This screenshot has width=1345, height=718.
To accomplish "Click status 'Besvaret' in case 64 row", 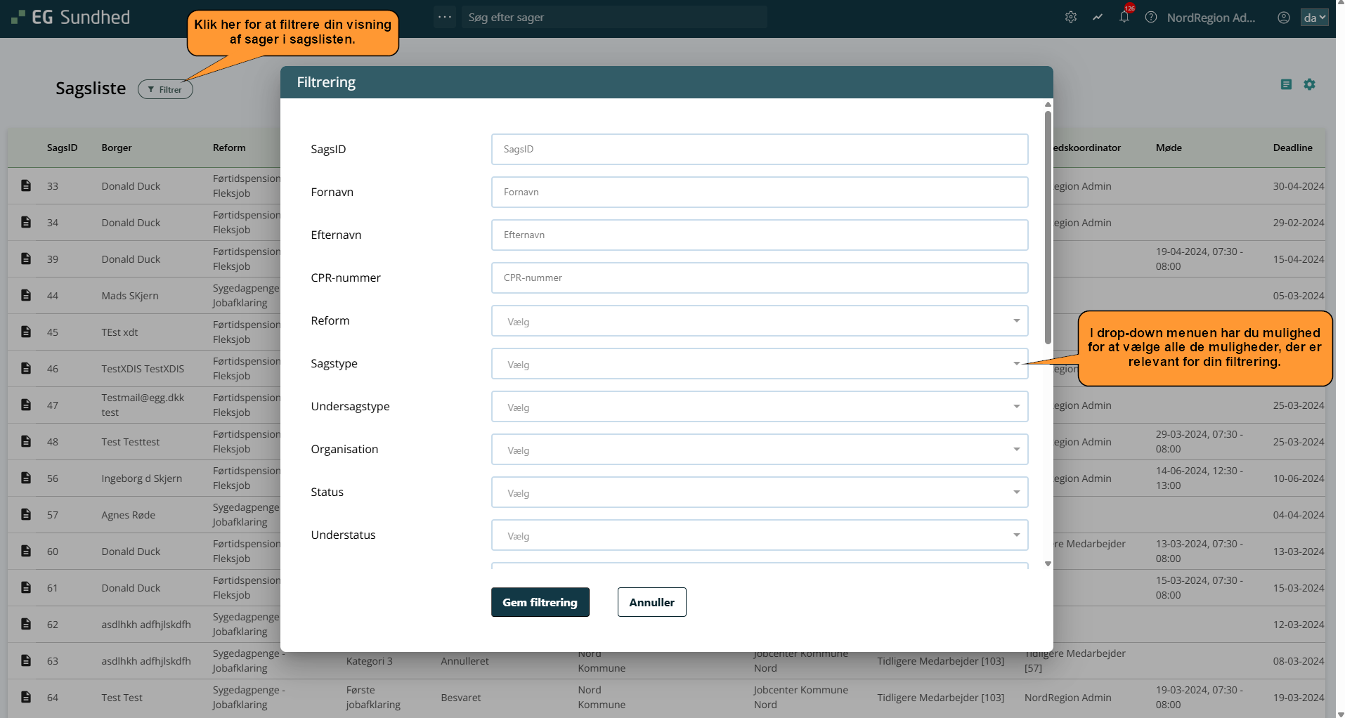I will coord(461,698).
